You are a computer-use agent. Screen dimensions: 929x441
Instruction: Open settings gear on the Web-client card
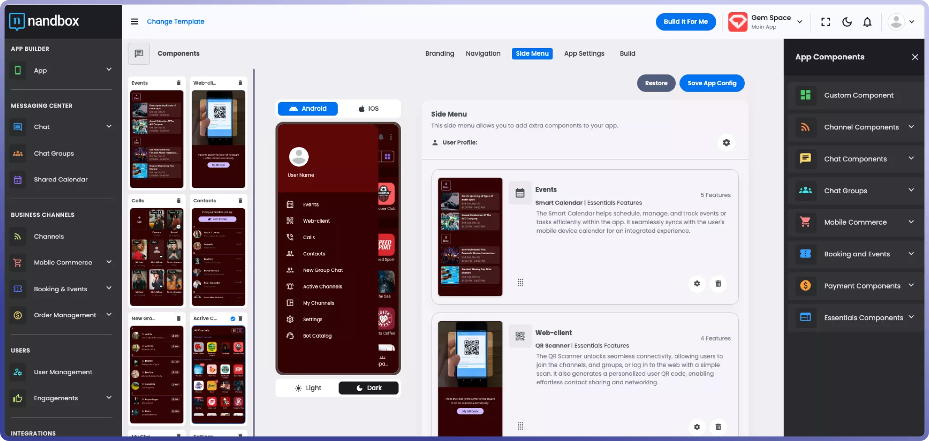(697, 426)
